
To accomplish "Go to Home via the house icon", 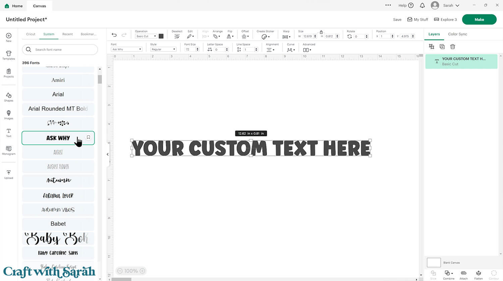I will tap(7, 6).
